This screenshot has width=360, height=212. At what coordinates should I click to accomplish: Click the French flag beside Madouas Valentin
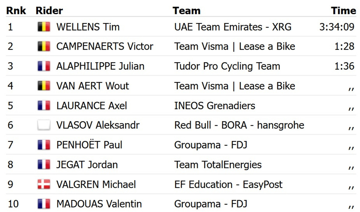(x=44, y=204)
